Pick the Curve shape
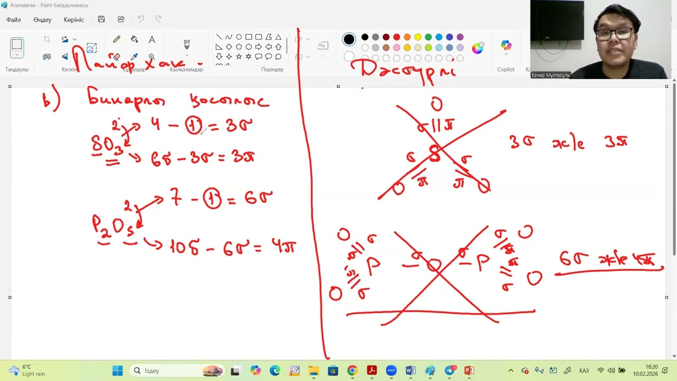Screen dimensions: 677x381 tap(228, 37)
